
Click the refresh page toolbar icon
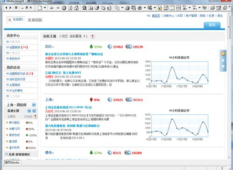click(x=70, y=8)
